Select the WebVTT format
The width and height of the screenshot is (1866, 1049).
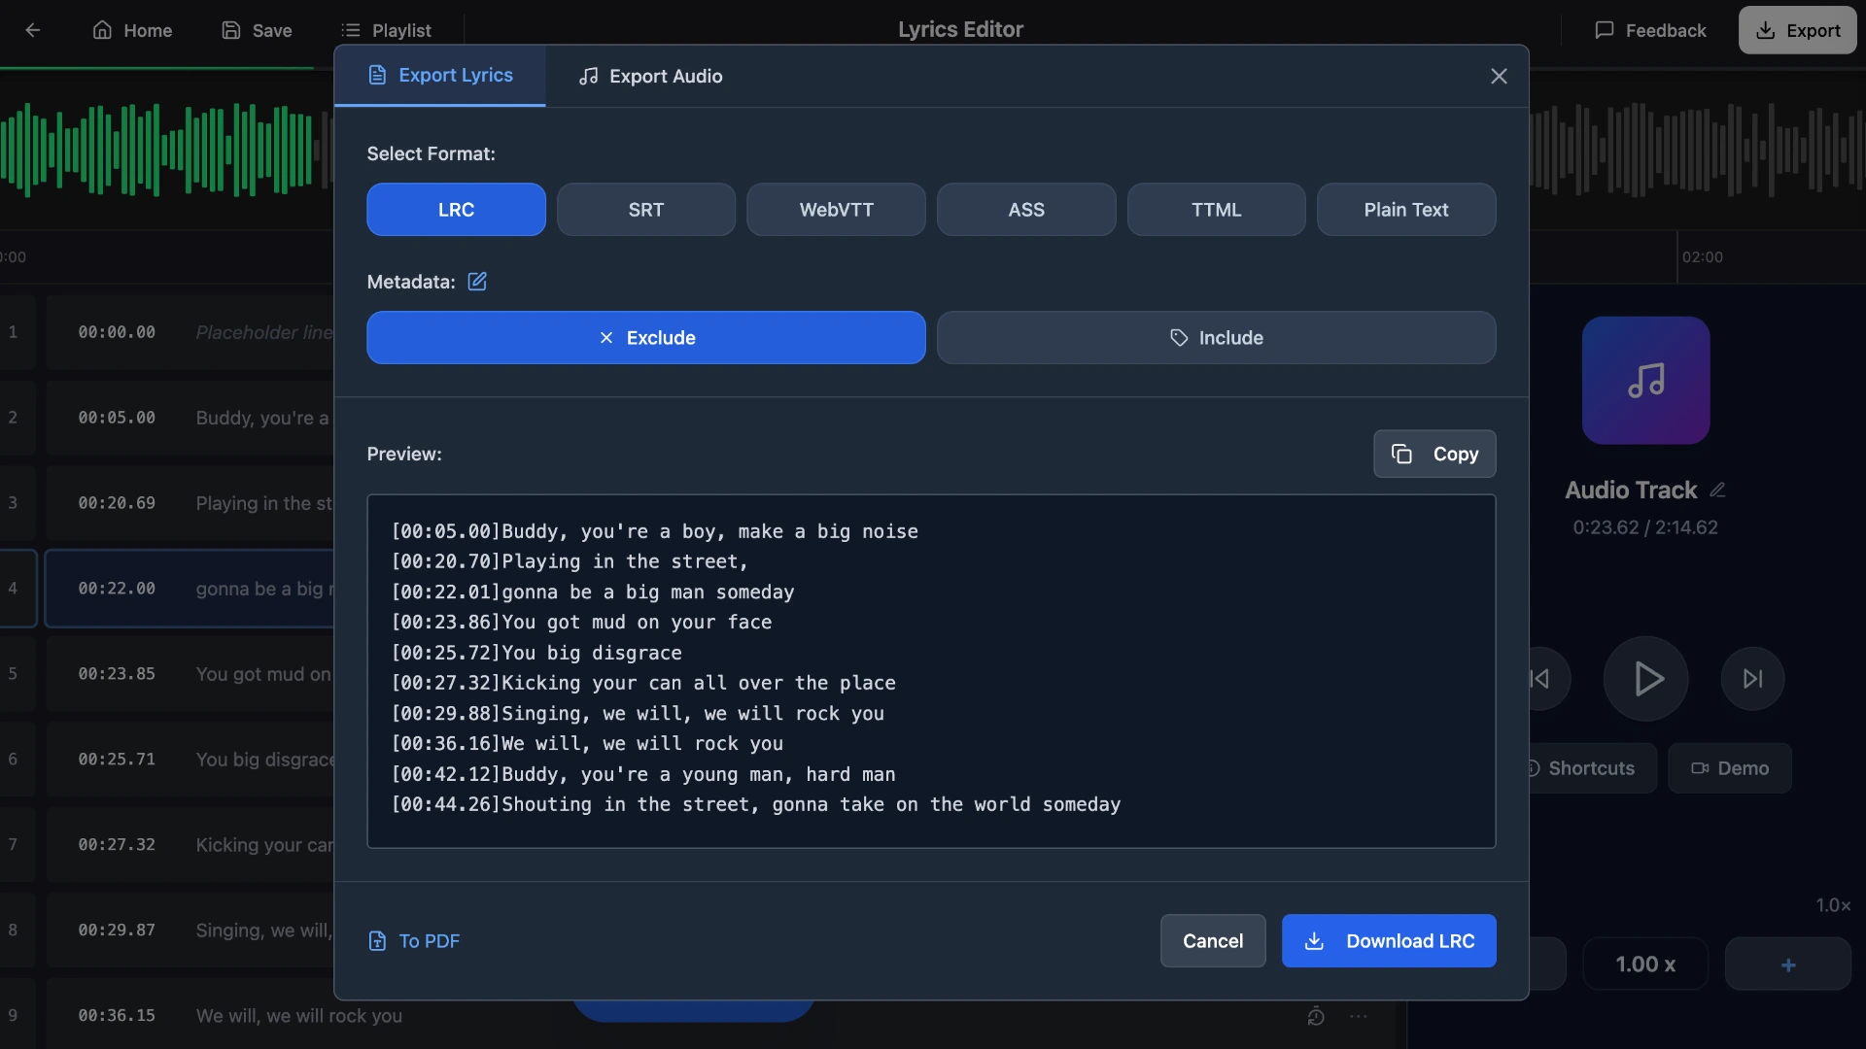(836, 209)
